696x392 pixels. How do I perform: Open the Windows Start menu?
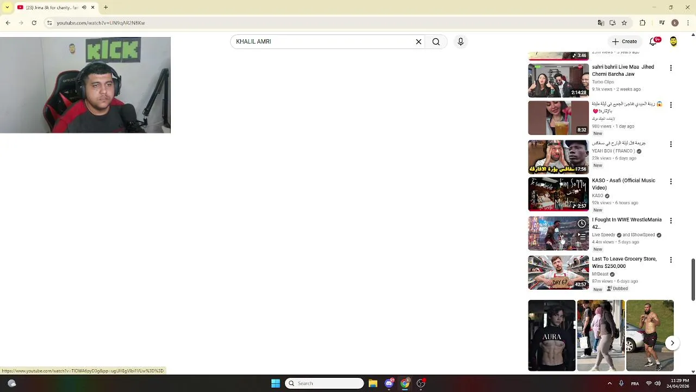pos(276,383)
